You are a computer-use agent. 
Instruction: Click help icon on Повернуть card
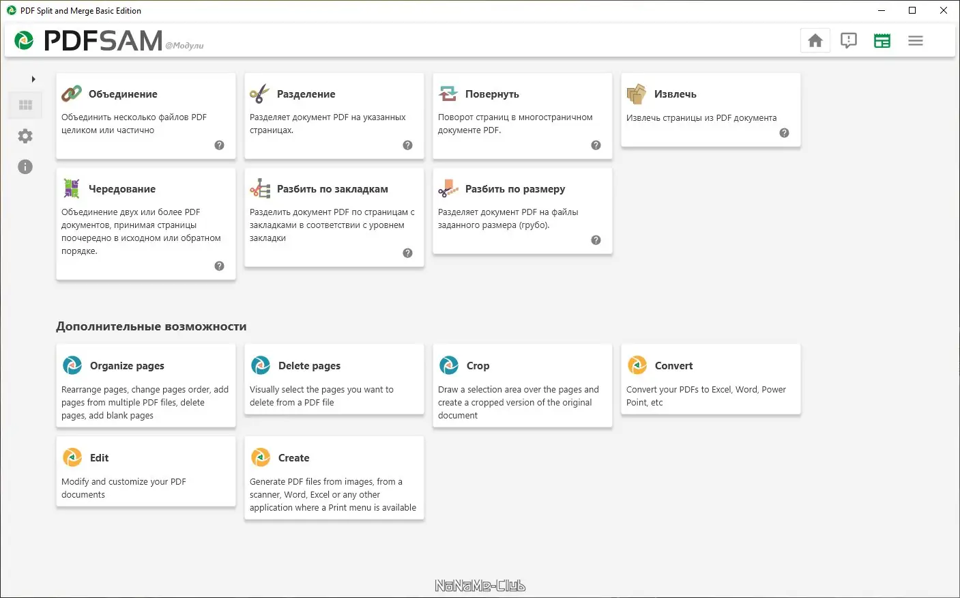[596, 145]
